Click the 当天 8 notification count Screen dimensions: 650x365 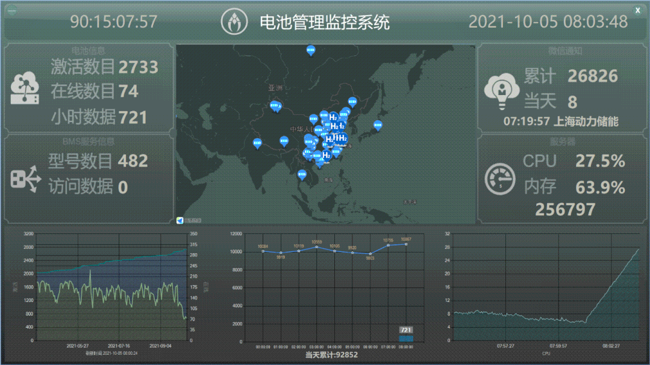coord(572,102)
